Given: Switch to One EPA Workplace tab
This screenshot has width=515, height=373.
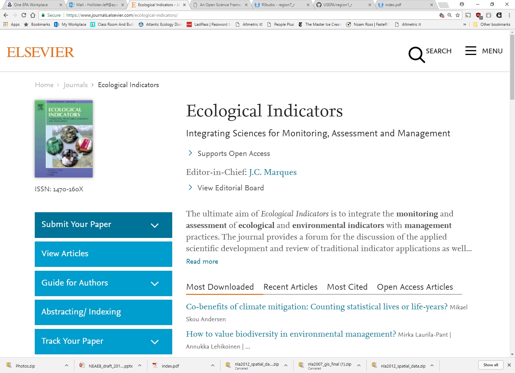Looking at the screenshot, I should tap(35, 5).
